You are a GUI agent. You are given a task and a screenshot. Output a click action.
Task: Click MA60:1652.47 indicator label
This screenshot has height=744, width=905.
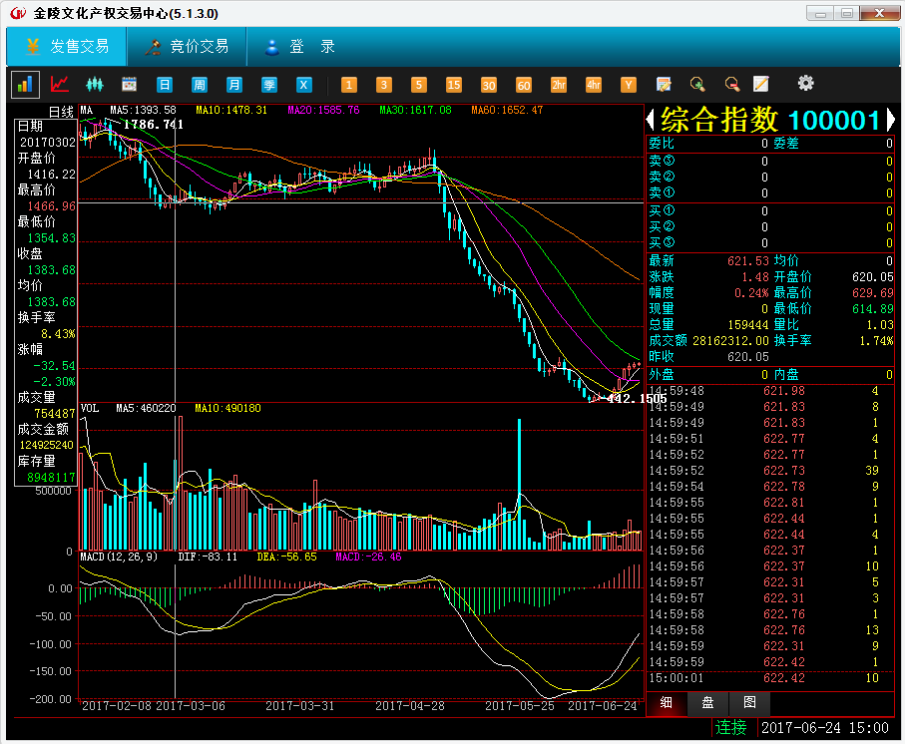507,110
